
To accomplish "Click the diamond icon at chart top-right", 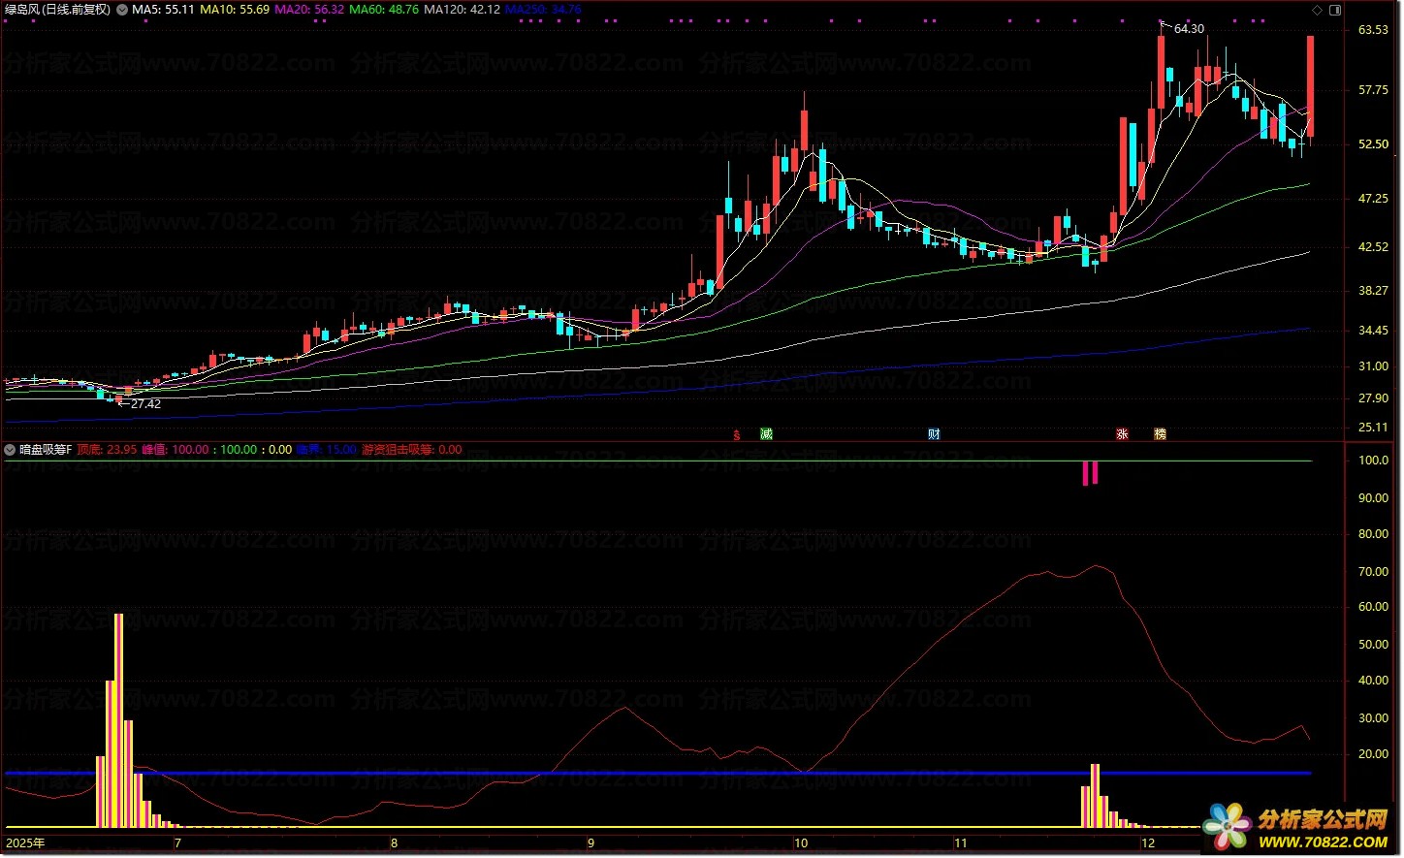I will pyautogui.click(x=1317, y=10).
